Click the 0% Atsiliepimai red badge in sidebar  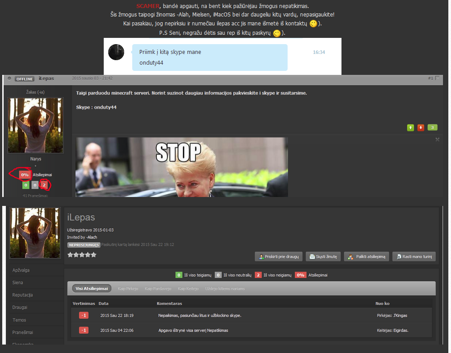25,174
